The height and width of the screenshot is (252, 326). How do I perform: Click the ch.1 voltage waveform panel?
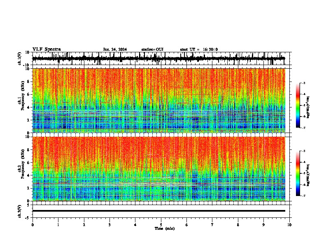(x=162, y=58)
